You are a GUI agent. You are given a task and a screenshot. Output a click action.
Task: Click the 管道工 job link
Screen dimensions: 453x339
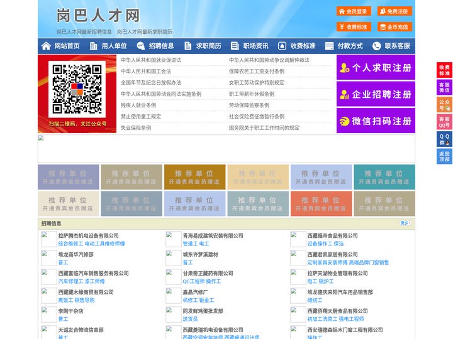pyautogui.click(x=190, y=244)
